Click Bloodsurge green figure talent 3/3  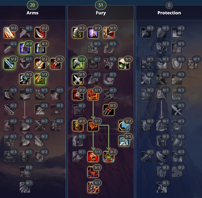click(x=109, y=157)
